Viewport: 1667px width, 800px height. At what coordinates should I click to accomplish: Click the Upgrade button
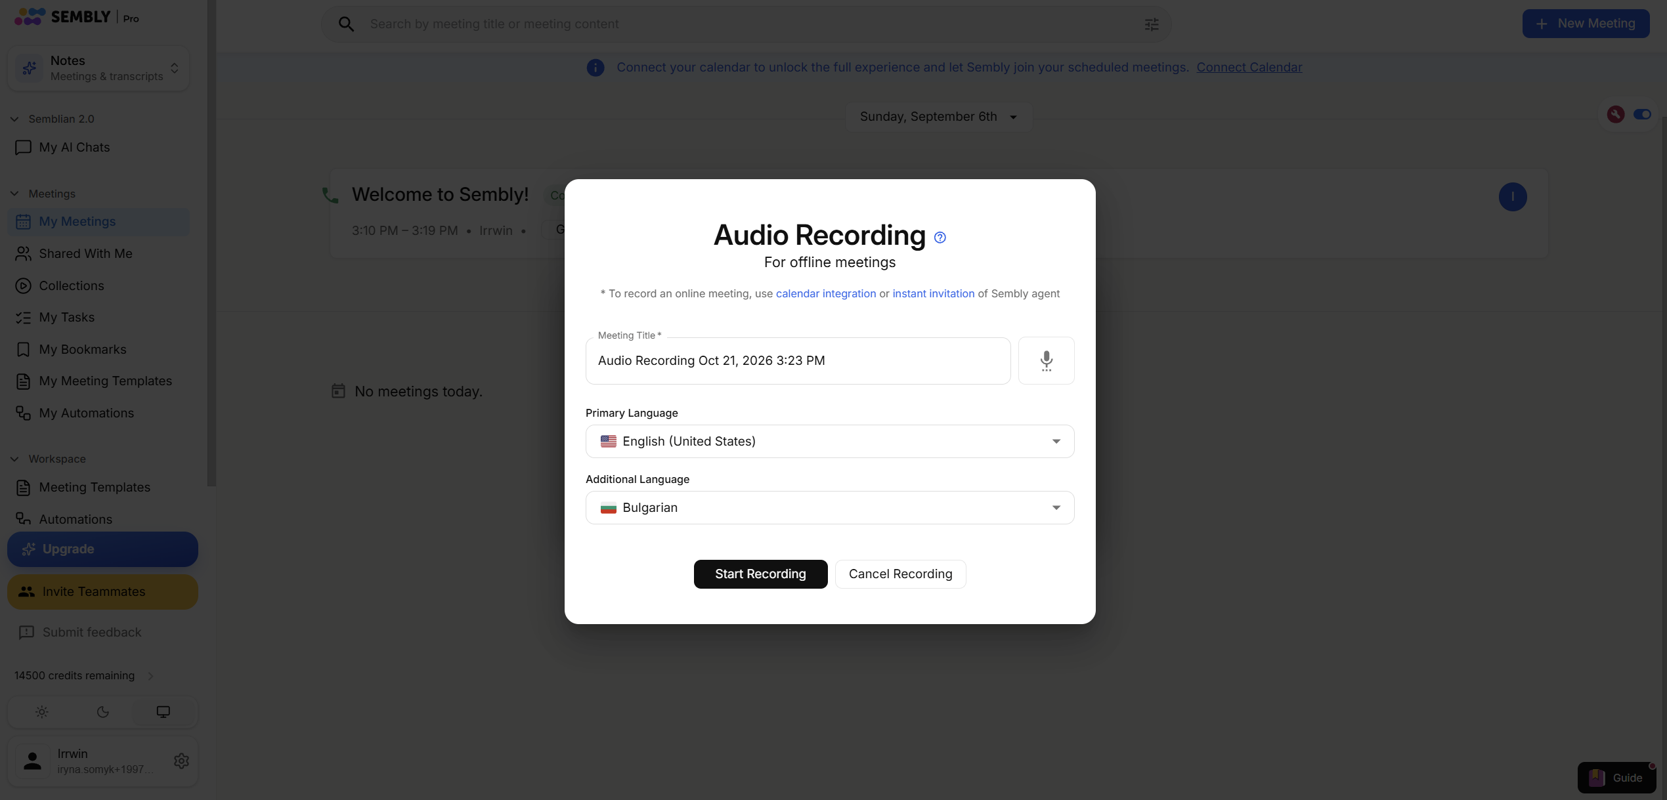(x=102, y=549)
